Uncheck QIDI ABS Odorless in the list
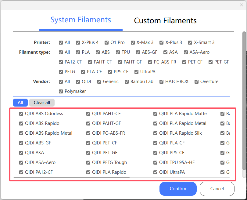Viewport: 247px width, 200px height. (21, 114)
